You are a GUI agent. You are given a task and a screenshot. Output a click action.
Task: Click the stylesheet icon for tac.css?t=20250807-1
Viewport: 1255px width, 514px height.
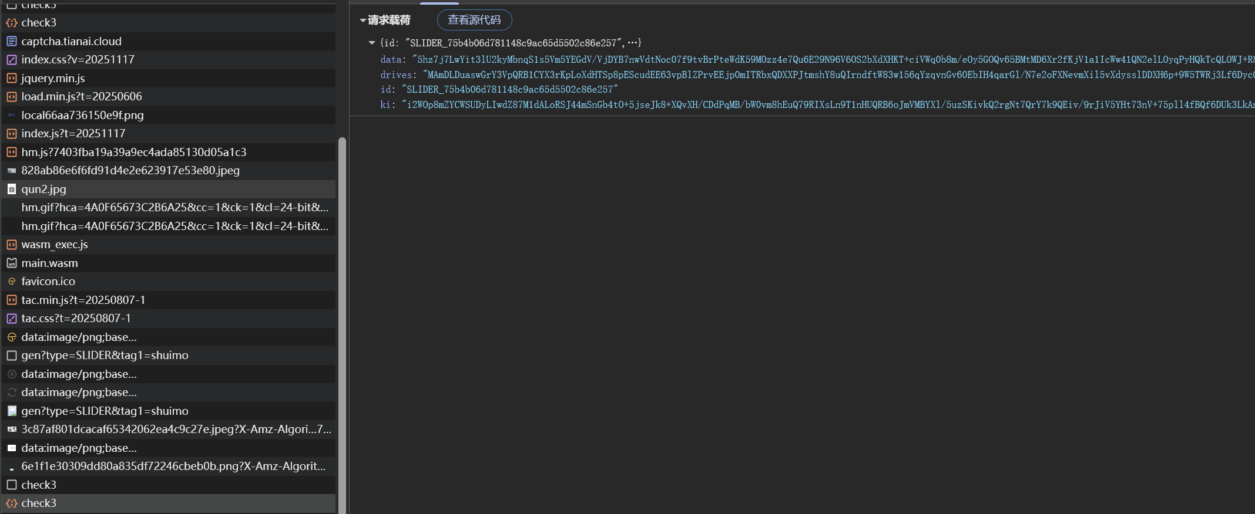pyautogui.click(x=12, y=319)
